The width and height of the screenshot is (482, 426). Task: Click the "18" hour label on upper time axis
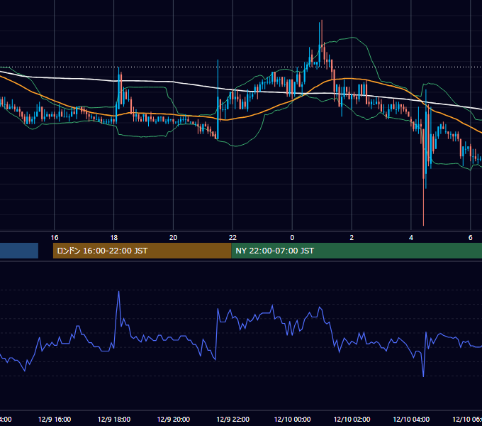(113, 237)
